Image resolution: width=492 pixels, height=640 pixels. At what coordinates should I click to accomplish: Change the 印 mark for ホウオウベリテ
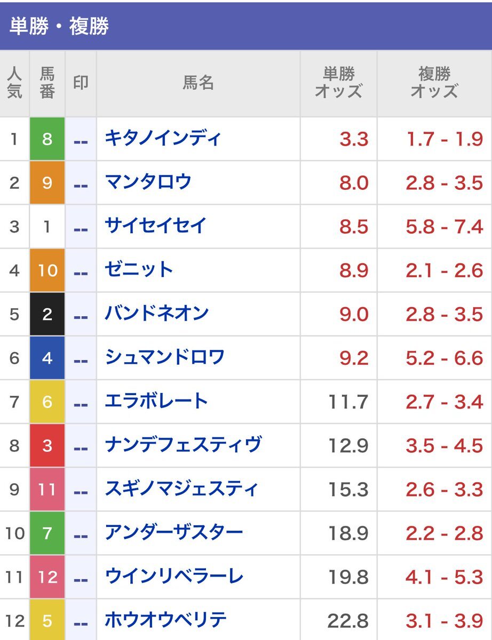(x=81, y=621)
